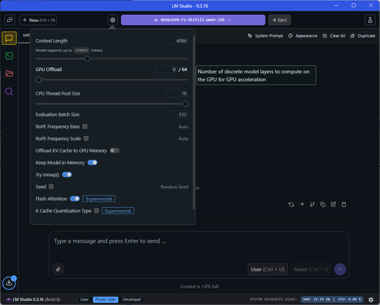
Task: Click the Experimental tag next to Flash Attention
Action: [x=99, y=199]
